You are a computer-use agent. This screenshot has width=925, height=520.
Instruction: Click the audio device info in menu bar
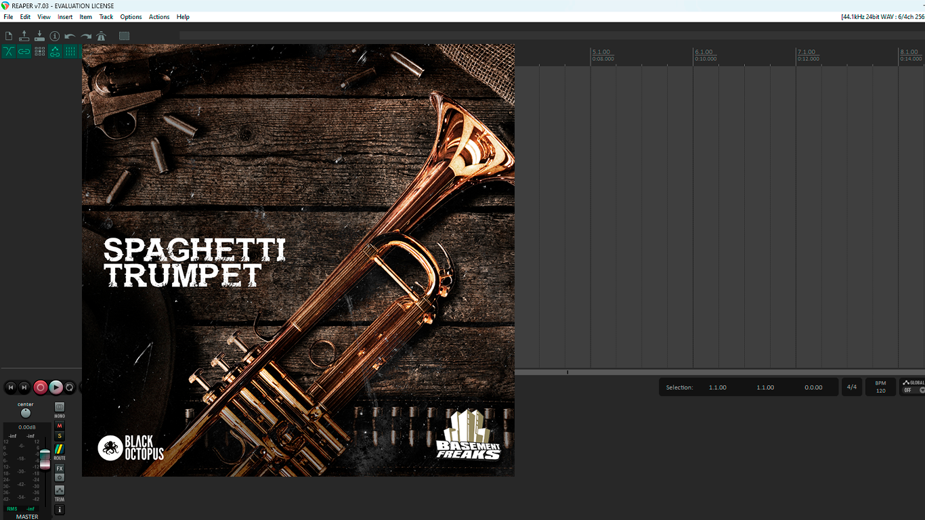[x=882, y=17]
